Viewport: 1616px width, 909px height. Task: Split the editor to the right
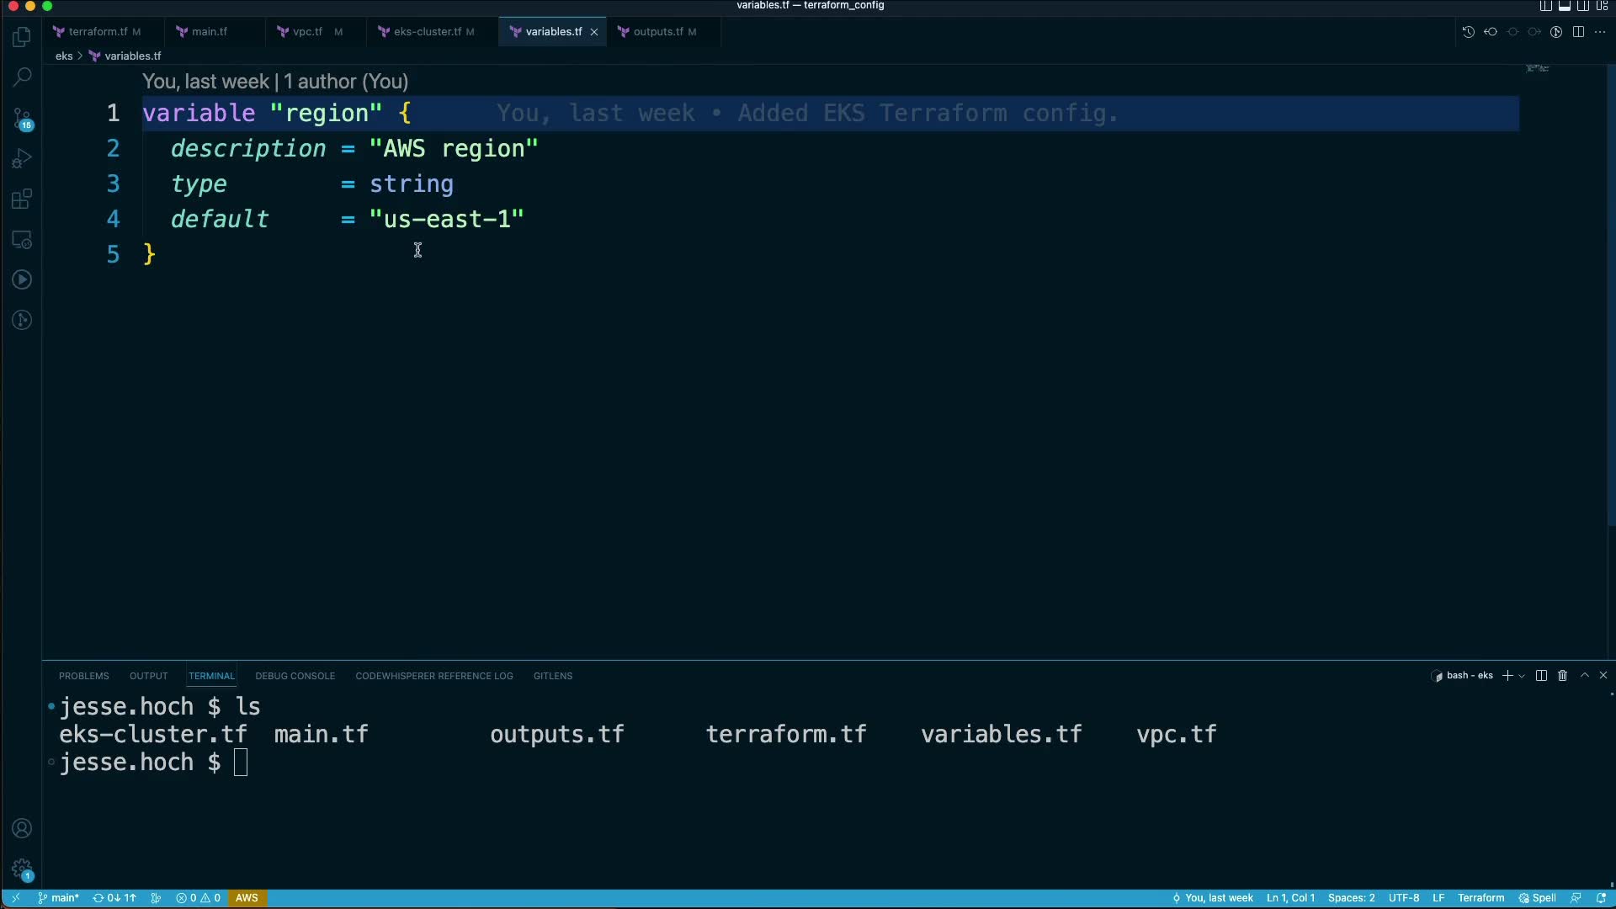1578,32
